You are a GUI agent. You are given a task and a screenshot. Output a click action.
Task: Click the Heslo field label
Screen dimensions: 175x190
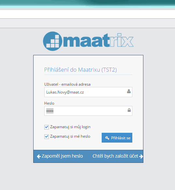(x=49, y=103)
